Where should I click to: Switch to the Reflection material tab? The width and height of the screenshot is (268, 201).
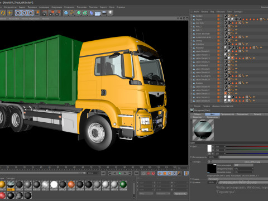tap(242, 114)
